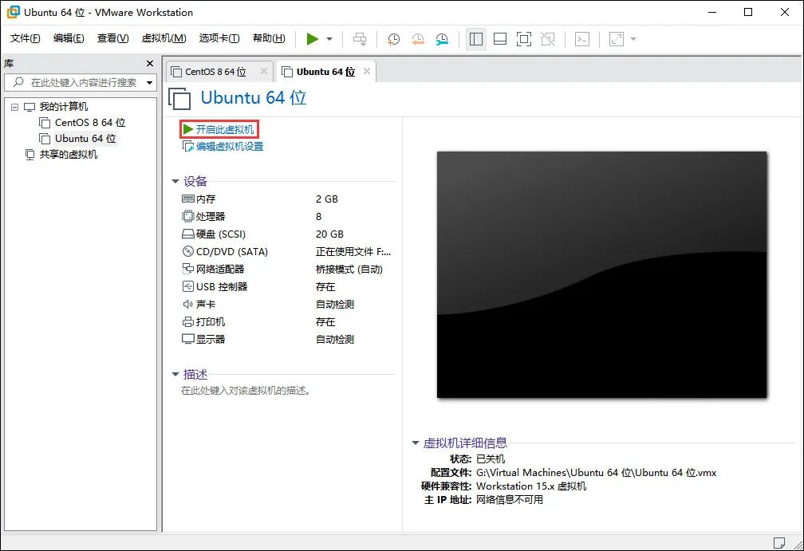Close the Ubuntu 64 位 tab
Viewport: 804px width, 551px height.
[367, 71]
